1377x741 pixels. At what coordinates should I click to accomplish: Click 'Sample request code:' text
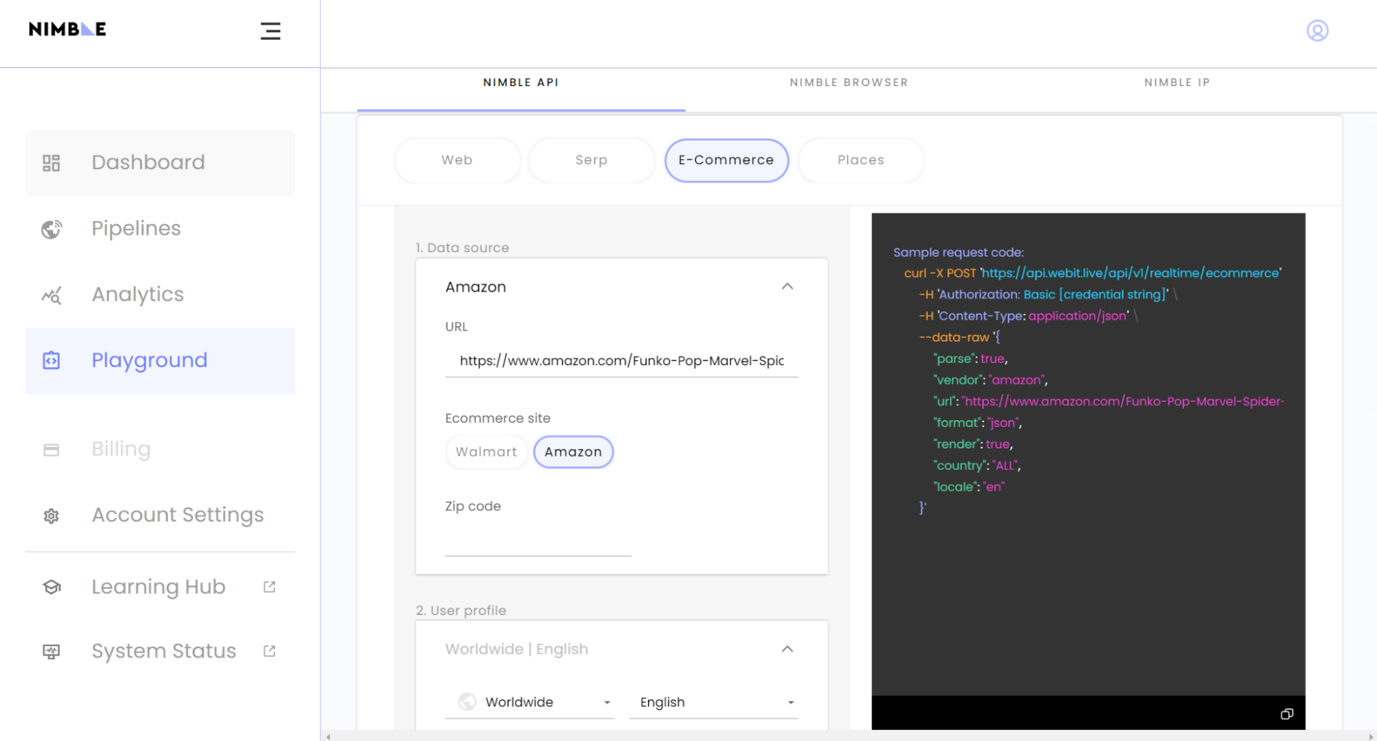pos(958,253)
